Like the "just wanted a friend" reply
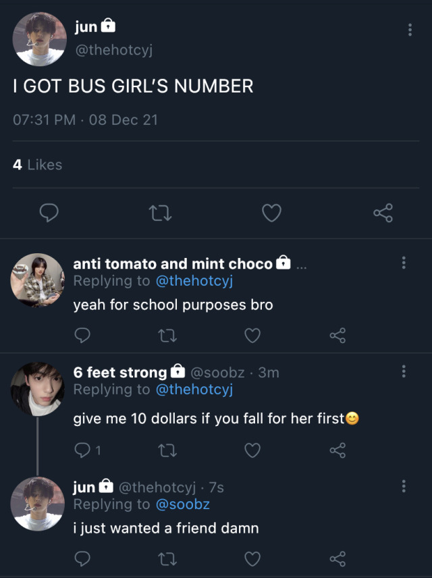This screenshot has width=432, height=578. pyautogui.click(x=252, y=559)
